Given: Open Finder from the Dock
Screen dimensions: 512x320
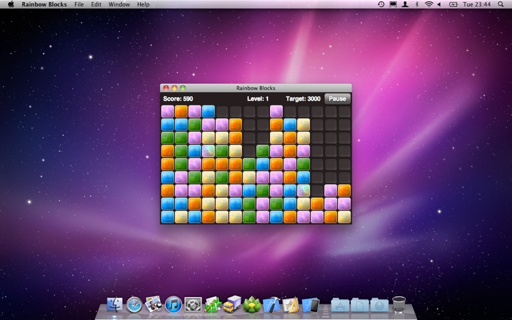Looking at the screenshot, I should click(115, 305).
